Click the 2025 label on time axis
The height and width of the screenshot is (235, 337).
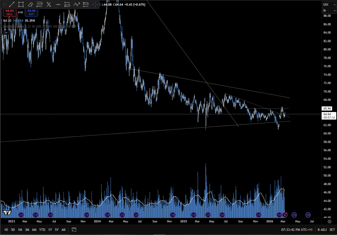[x=183, y=221]
